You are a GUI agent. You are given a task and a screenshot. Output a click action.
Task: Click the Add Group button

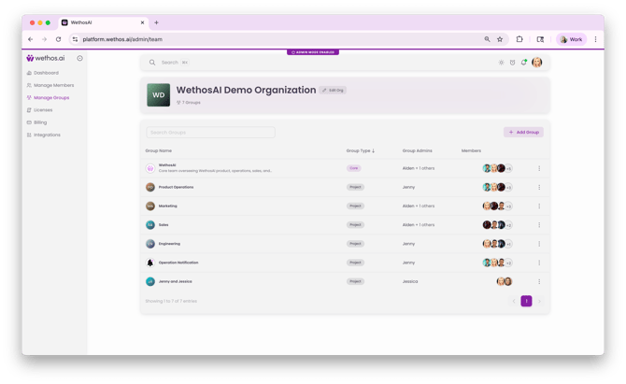pos(523,133)
